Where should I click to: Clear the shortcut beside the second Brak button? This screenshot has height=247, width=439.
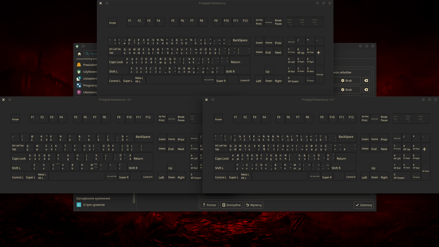(366, 90)
